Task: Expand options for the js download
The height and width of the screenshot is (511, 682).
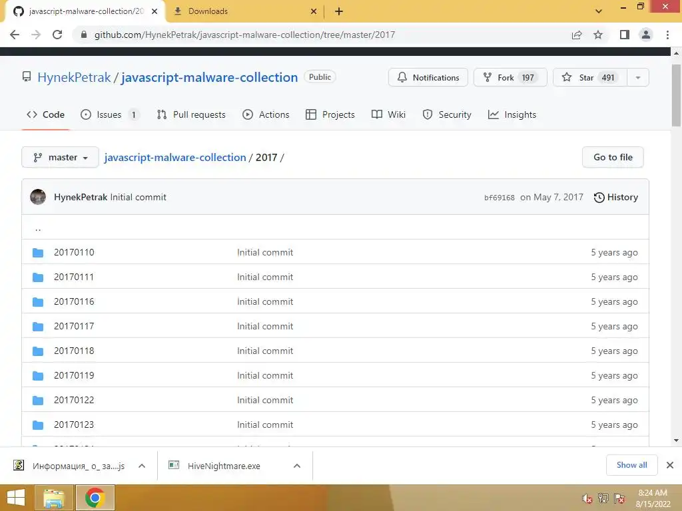Action: [142, 466]
